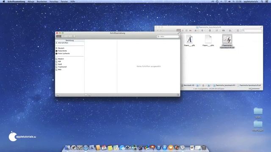Select Flaem___.pfm file icon

coord(208,39)
